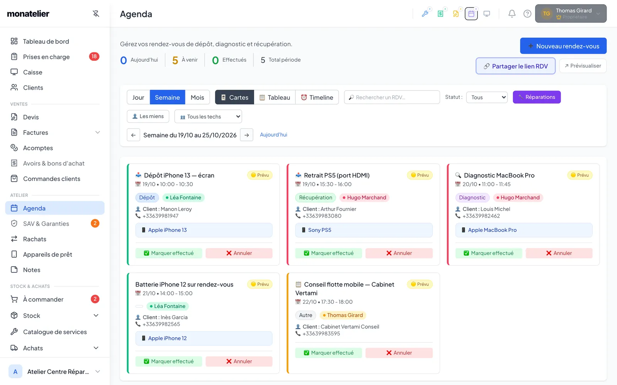Click the purple calendar quick-add appointment icon
Image resolution: width=617 pixels, height=385 pixels.
[471, 14]
